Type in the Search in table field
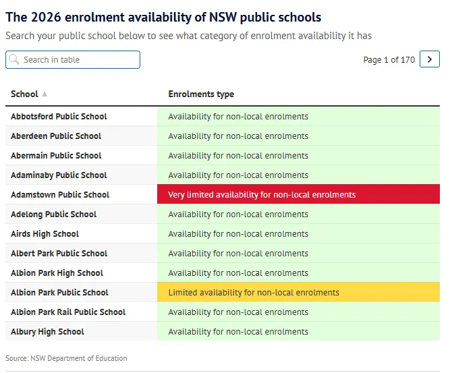 (x=78, y=60)
